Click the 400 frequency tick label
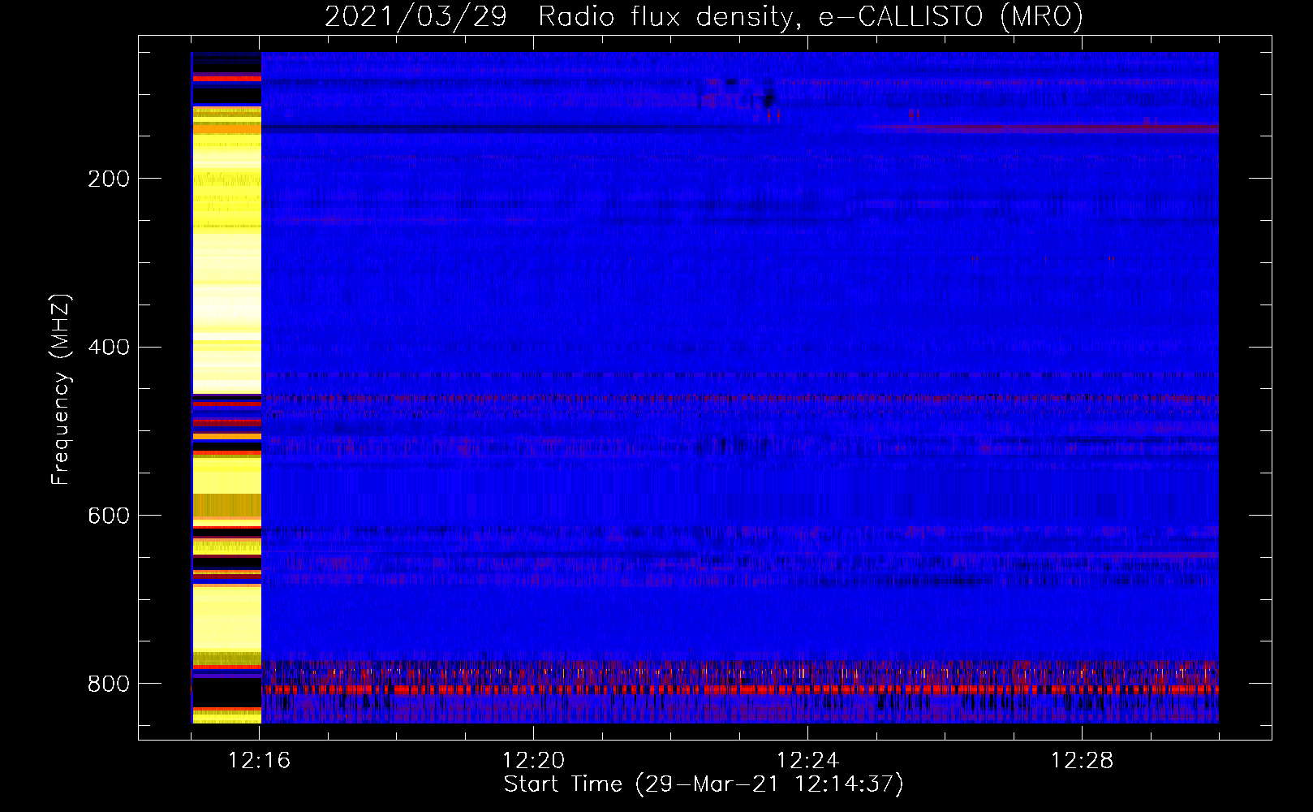1313x812 pixels. [x=109, y=348]
